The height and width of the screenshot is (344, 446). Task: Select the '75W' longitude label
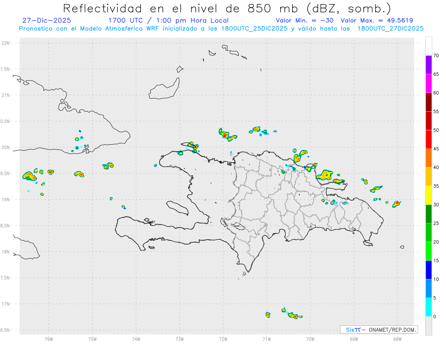pos(93,339)
